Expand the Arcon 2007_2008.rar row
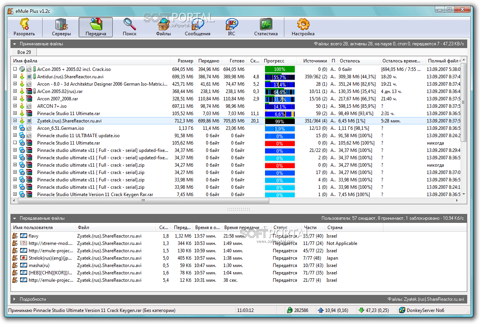 click(15, 99)
